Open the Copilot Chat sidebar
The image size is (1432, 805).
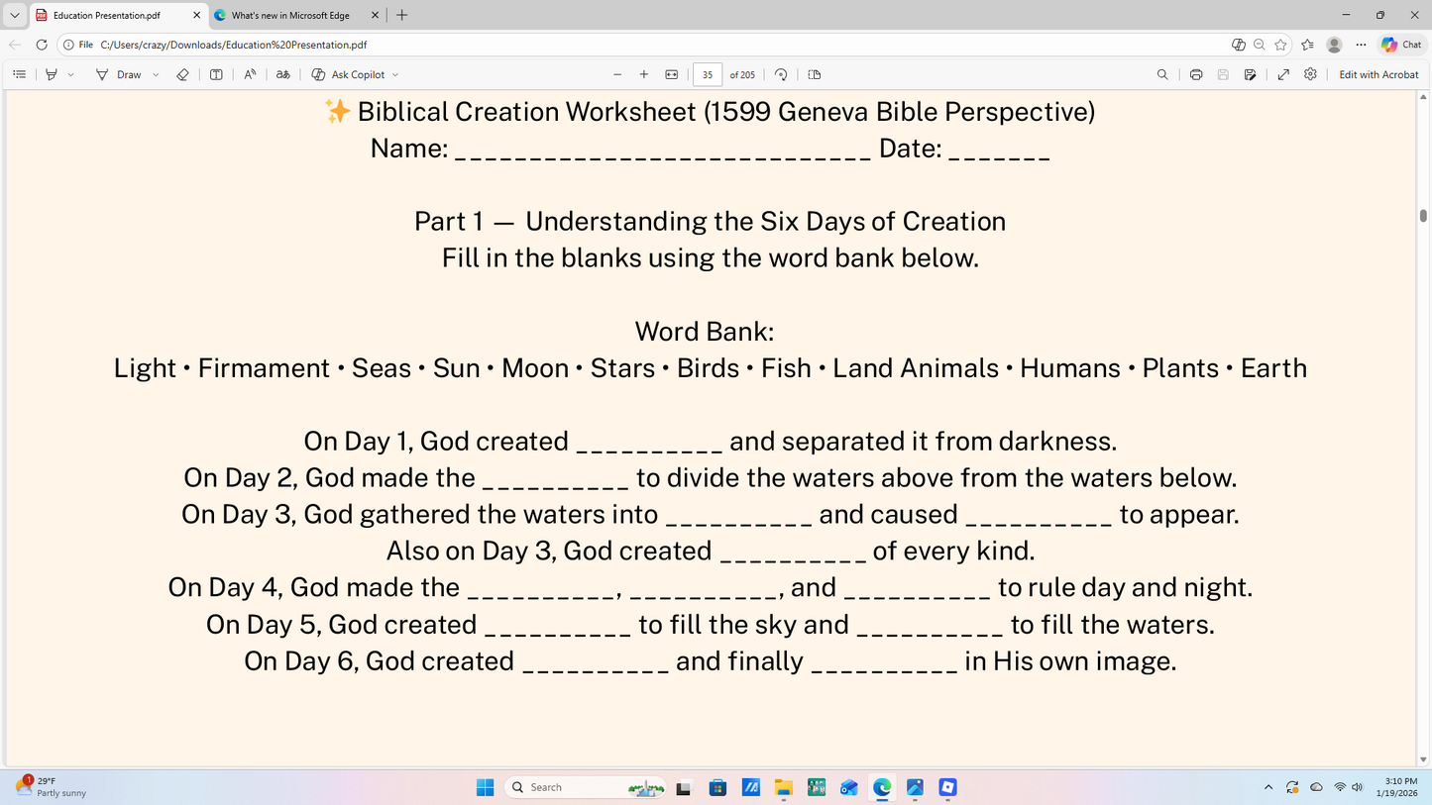(x=1402, y=45)
